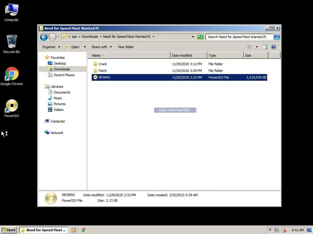The image size is (313, 234).
Task: Open the Organize menu
Action: 51,47
